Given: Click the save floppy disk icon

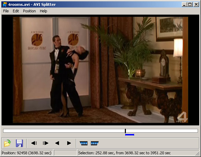Looking at the screenshot, I should pyautogui.click(x=19, y=143).
